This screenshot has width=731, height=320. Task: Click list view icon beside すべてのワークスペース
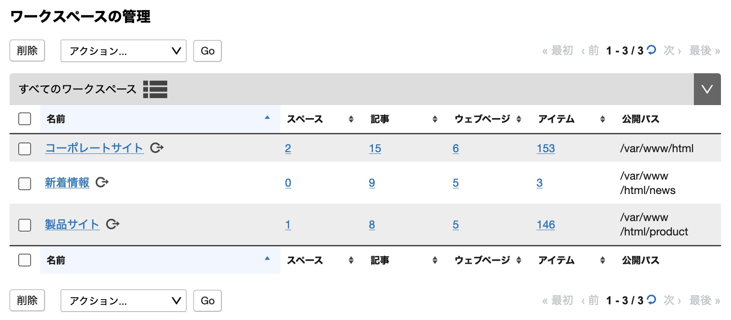(x=155, y=89)
